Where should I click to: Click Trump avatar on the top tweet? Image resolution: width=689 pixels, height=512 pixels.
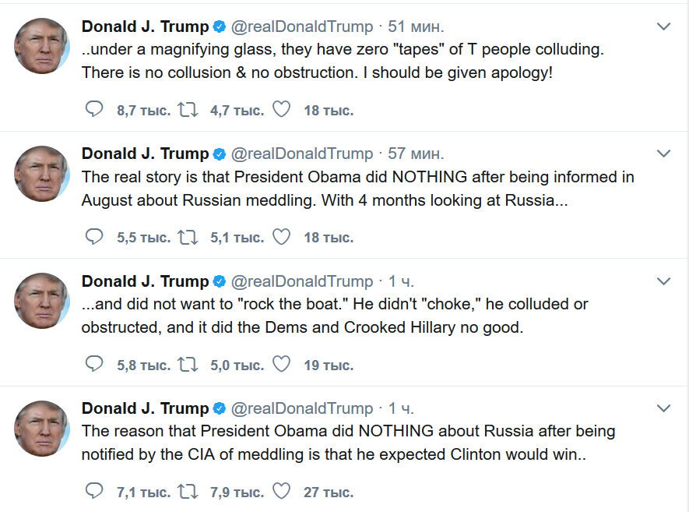tap(42, 47)
